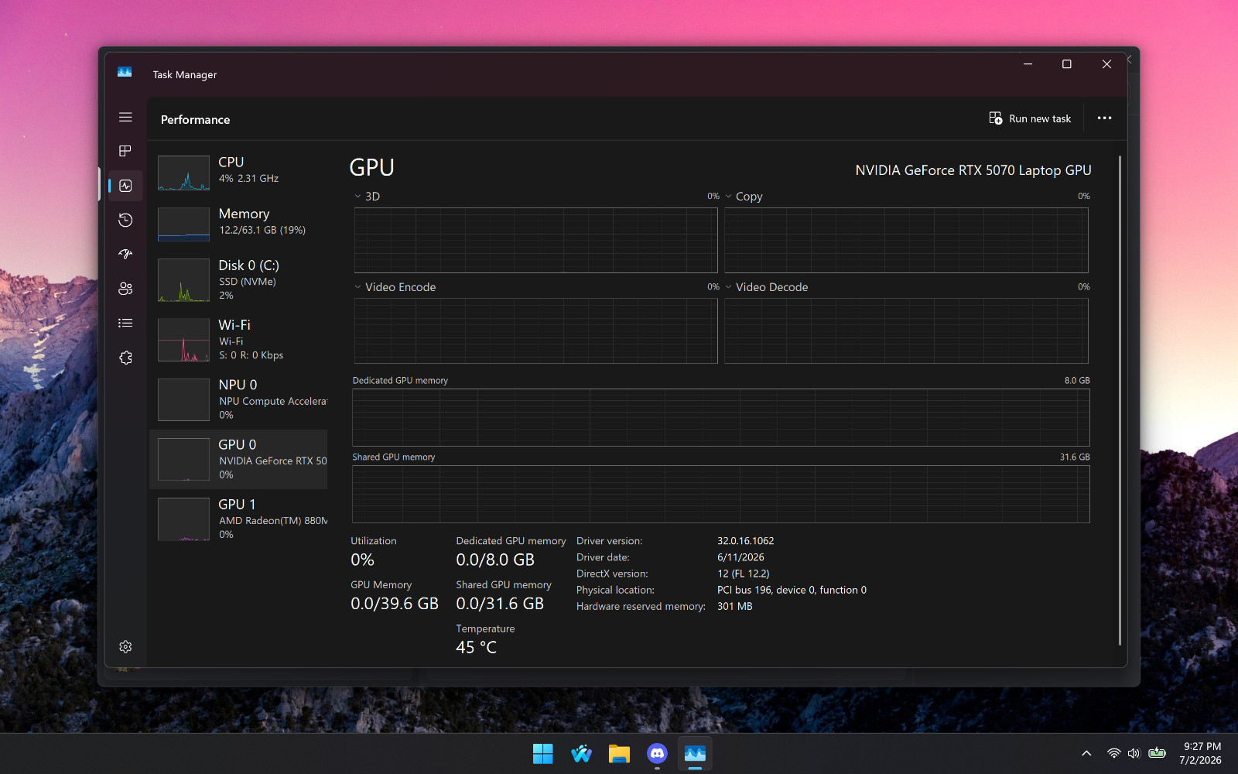Screen dimensions: 1238x774
Task: Click the 0.0/8.0 GB dedicated memory value
Action: (495, 560)
